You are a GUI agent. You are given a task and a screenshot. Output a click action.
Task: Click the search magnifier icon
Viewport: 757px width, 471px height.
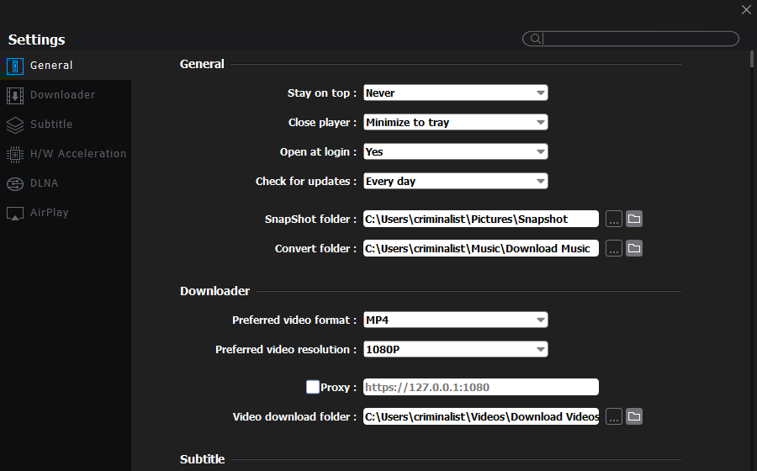pos(533,39)
